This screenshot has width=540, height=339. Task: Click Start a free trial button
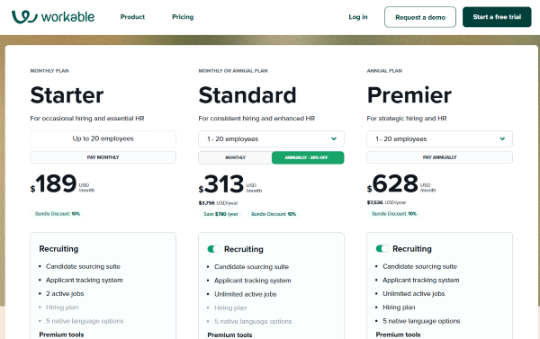pos(497,17)
